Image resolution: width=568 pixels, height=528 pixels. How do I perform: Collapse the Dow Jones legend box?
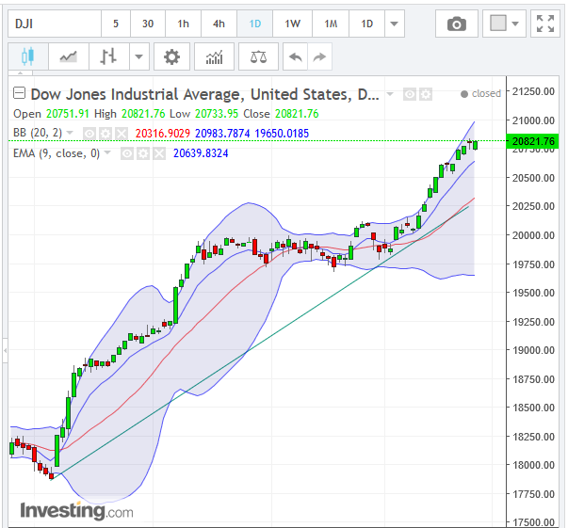pos(19,93)
